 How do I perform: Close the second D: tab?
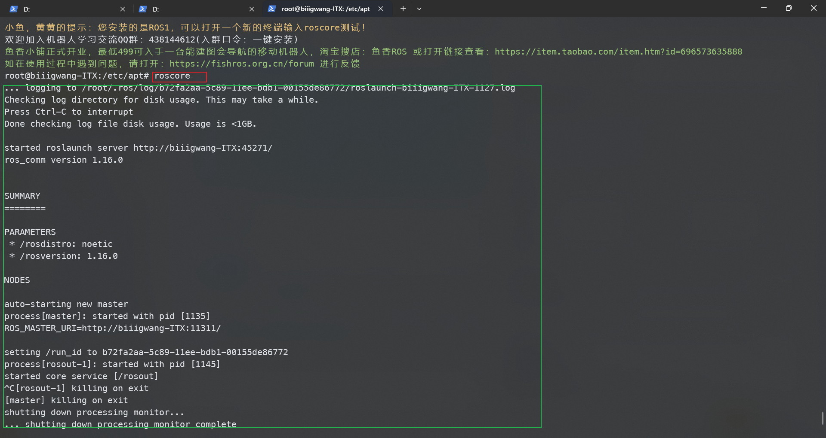252,9
